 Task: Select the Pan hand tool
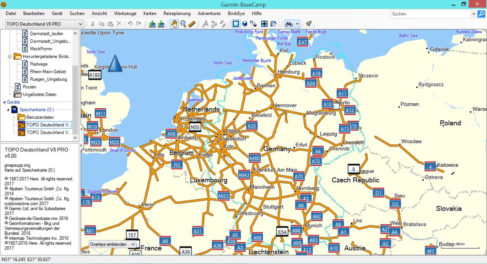[x=174, y=24]
